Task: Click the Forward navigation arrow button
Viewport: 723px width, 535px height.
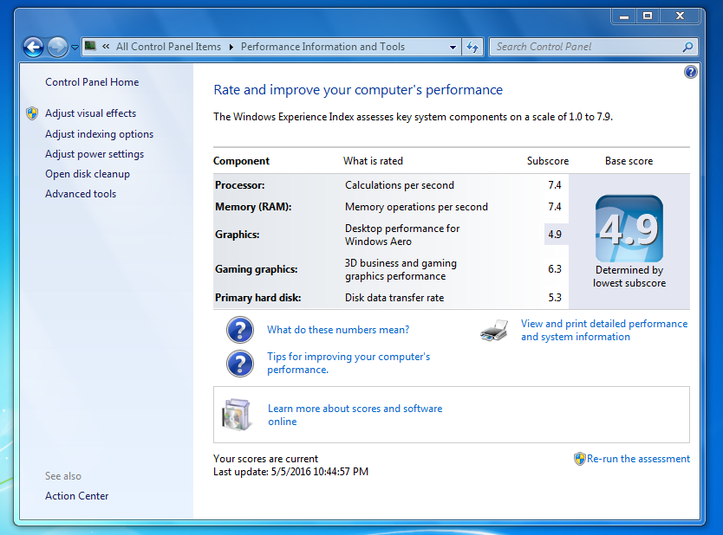Action: (57, 47)
